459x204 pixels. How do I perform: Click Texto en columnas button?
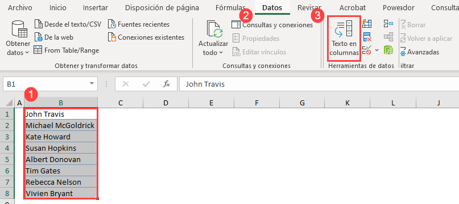point(344,39)
